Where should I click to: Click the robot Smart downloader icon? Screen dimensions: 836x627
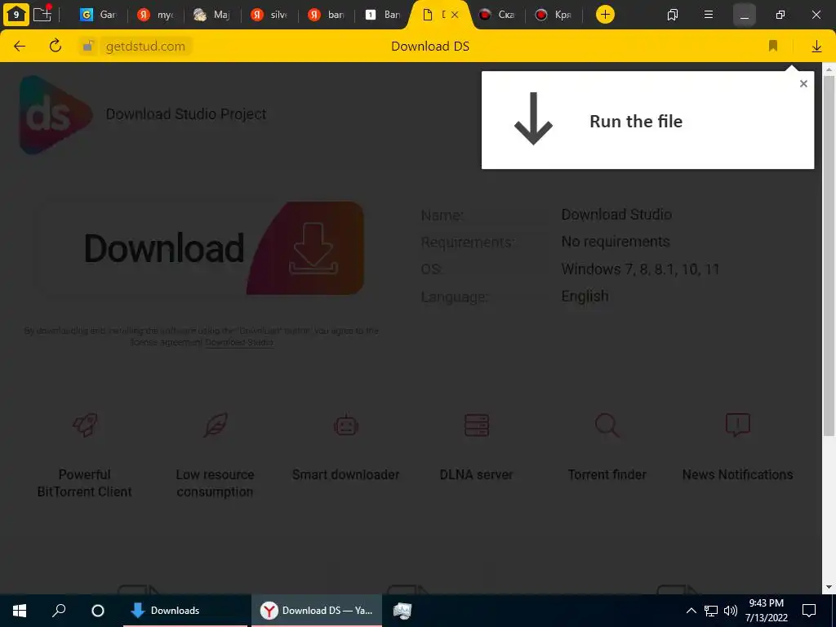click(346, 425)
